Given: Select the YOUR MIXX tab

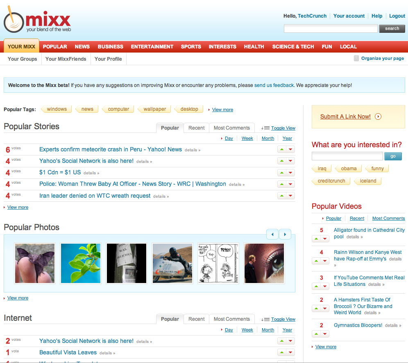Looking at the screenshot, I should 21,46.
